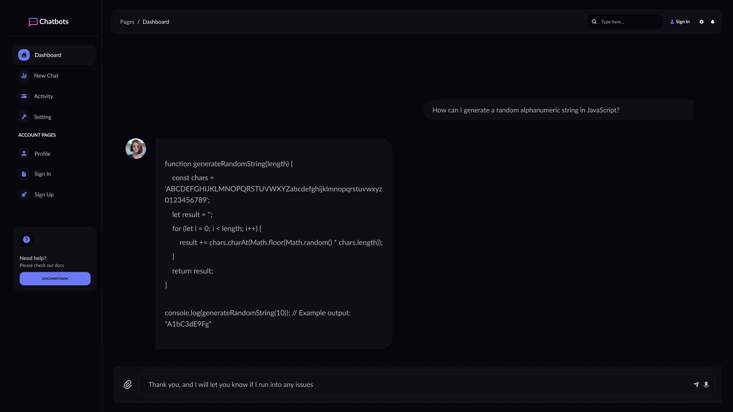Open the help question-mark icon

(x=26, y=239)
